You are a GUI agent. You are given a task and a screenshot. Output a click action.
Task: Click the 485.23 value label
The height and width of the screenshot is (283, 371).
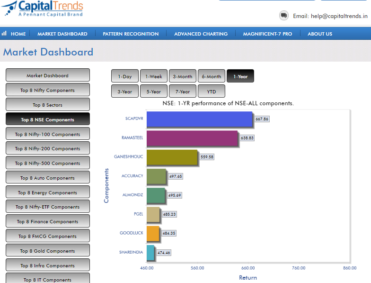169,214
